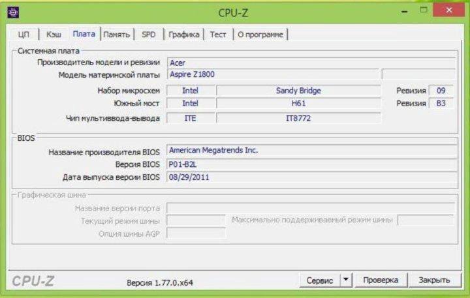This screenshot has width=470, height=298.
Task: Select the Плата tab
Action: (x=84, y=35)
